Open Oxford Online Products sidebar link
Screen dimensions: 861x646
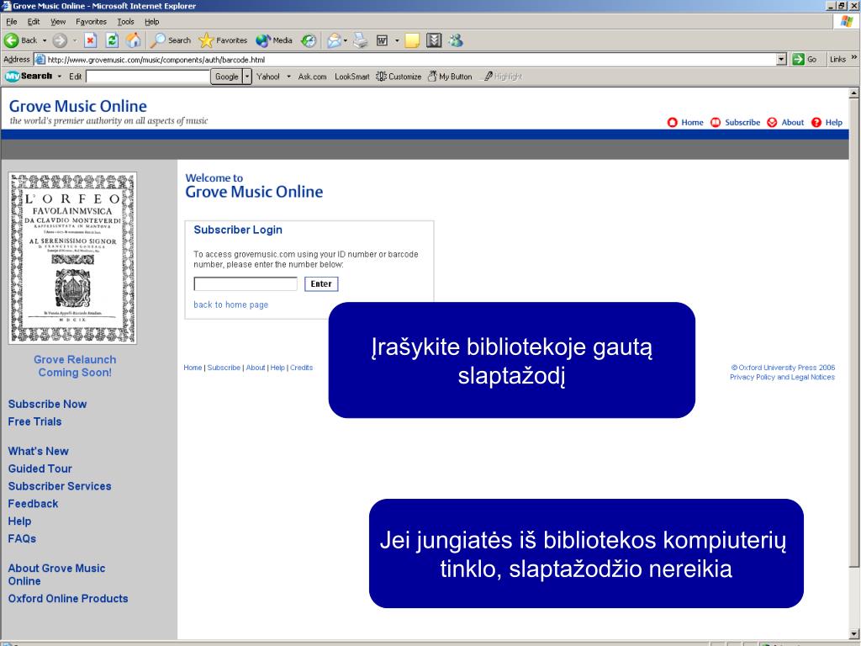point(68,599)
